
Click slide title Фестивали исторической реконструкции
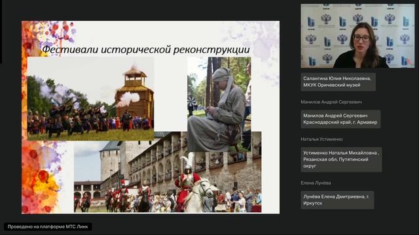coord(146,50)
